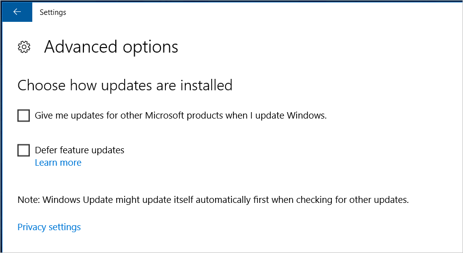Click the back arrow button
Image resolution: width=463 pixels, height=253 pixels.
[17, 12]
